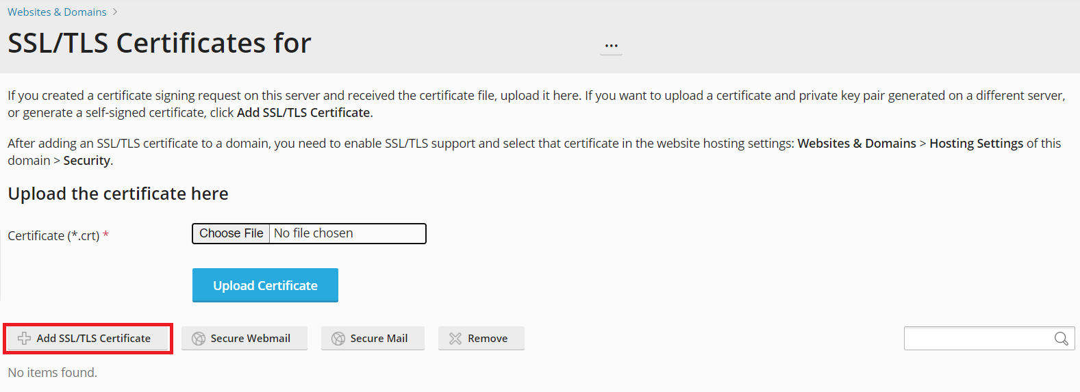The width and height of the screenshot is (1080, 392).
Task: Click the globe icon on Secure Webmail
Action: [x=199, y=339]
